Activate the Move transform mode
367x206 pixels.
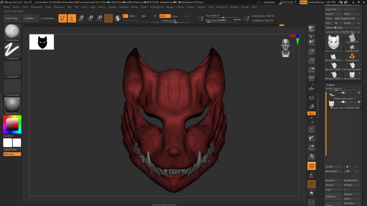(81, 18)
